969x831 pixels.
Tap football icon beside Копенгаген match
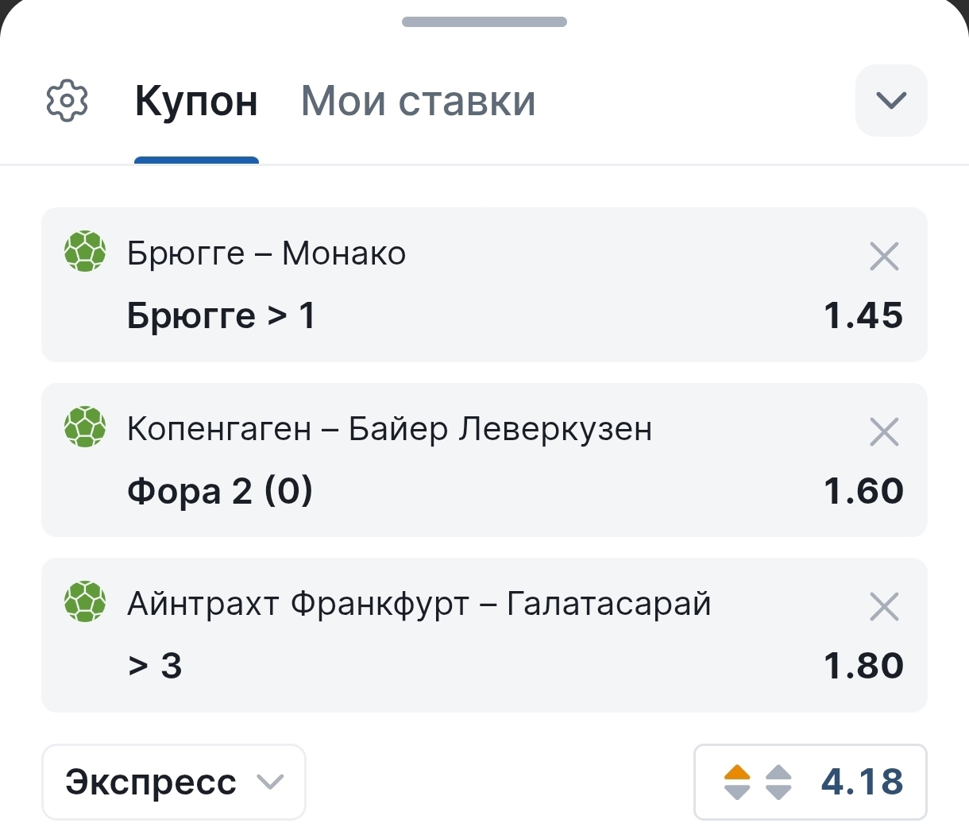click(x=85, y=427)
